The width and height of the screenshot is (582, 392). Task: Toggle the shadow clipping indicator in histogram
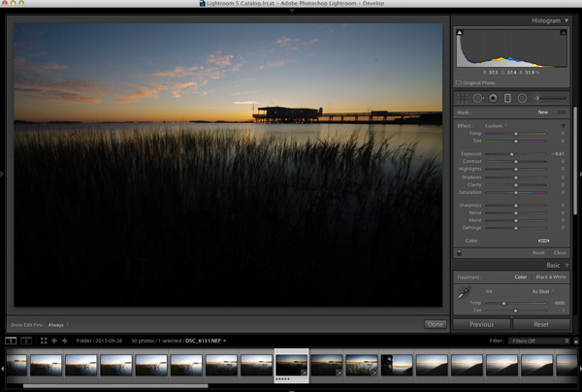click(x=460, y=32)
